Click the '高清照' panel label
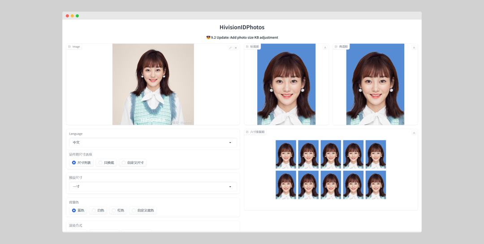Viewport: 484px width, 244px height. click(343, 46)
